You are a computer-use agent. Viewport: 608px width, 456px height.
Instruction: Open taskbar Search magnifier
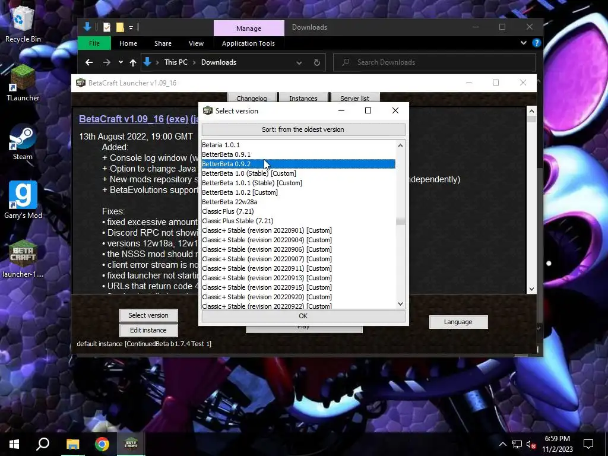click(43, 444)
